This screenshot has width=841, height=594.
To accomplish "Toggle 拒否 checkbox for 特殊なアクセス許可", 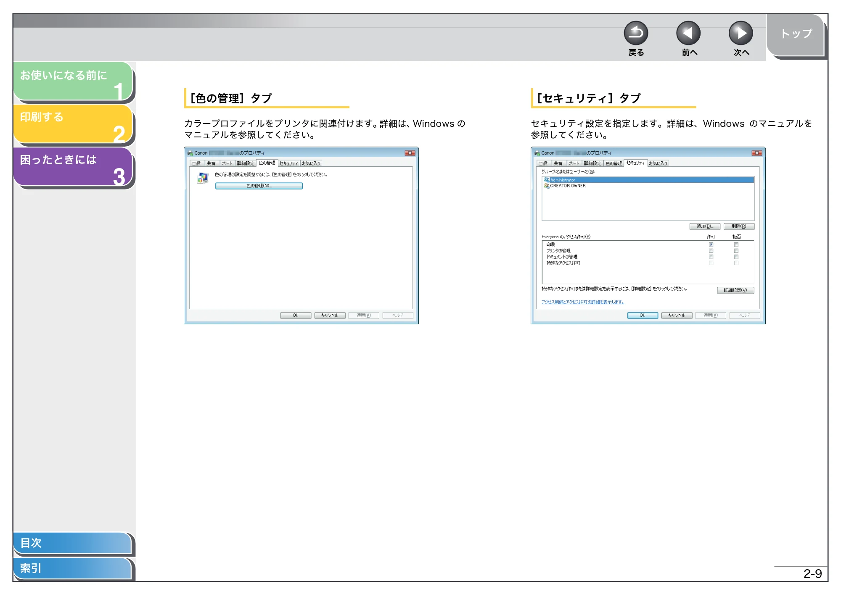I will [736, 263].
